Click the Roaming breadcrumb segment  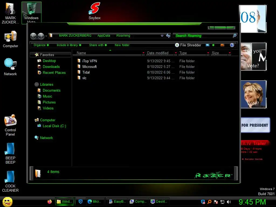pyautogui.click(x=123, y=36)
